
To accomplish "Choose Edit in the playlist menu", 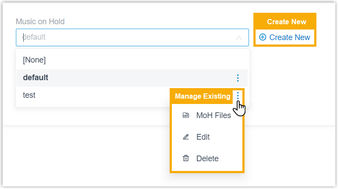I will coord(203,137).
